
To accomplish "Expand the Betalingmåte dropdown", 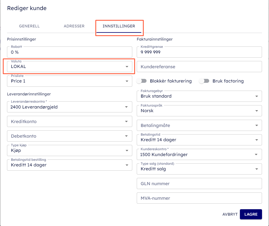I will click(199, 125).
